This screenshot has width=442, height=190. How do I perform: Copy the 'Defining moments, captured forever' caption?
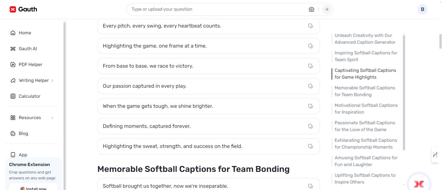point(310,126)
